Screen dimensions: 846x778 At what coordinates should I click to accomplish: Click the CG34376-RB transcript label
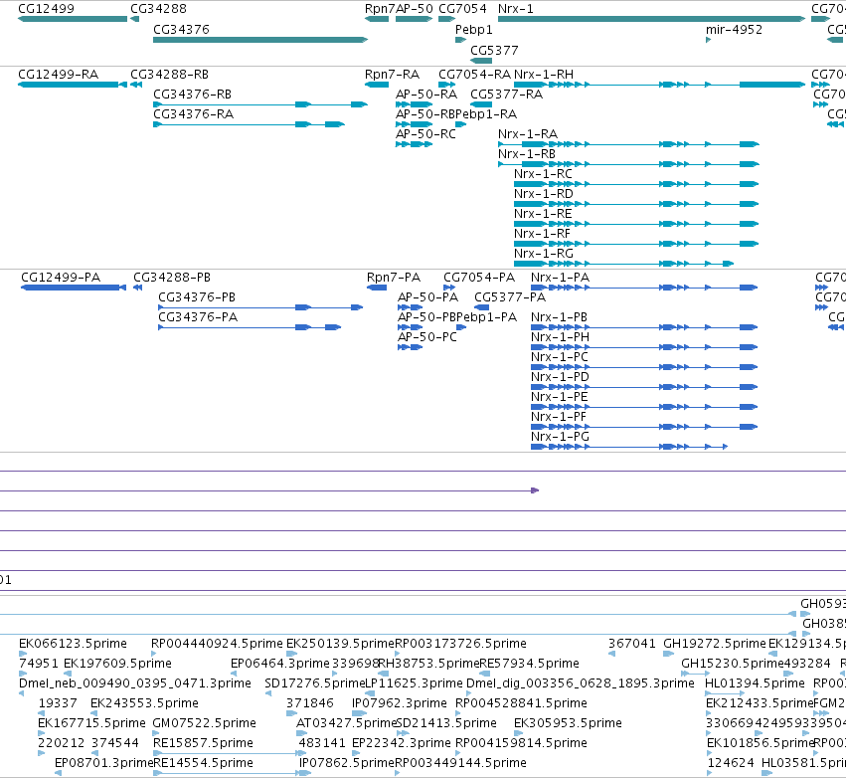(x=192, y=94)
